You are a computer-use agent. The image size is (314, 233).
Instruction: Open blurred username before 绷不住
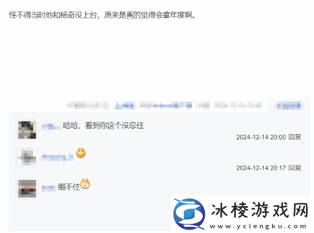coord(49,188)
